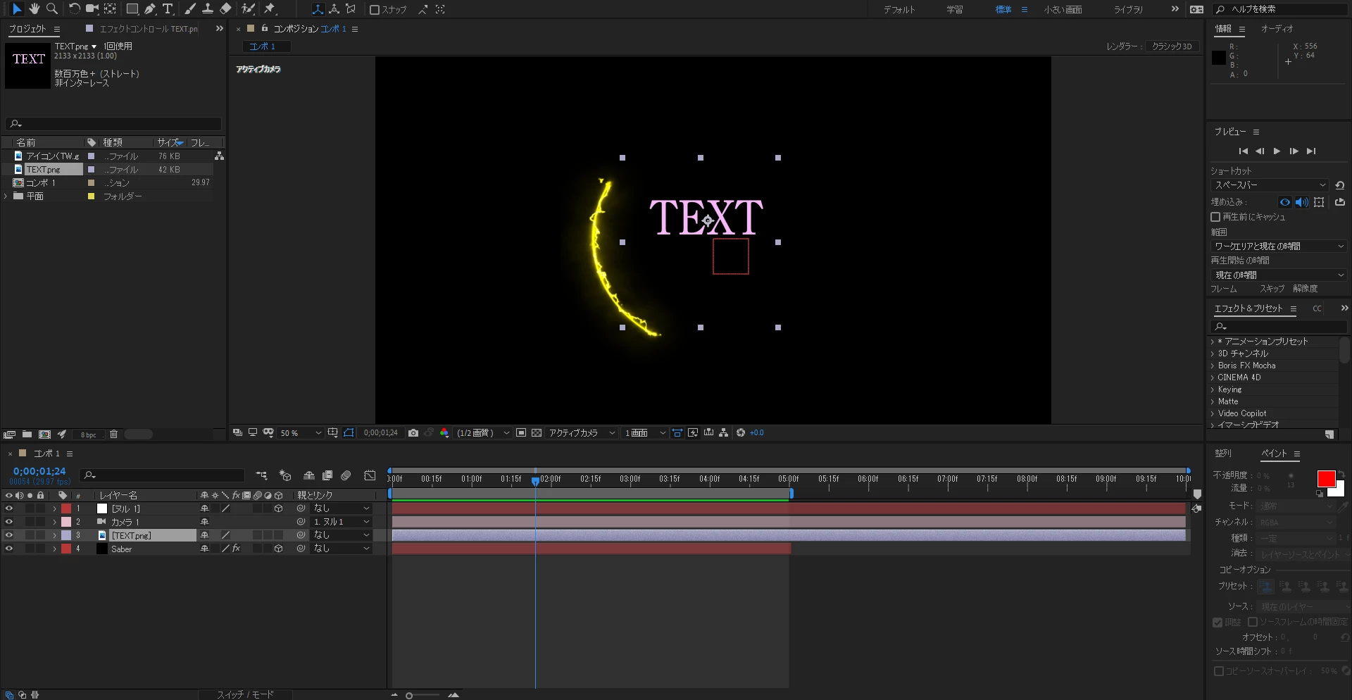Open the show channel RGB icon
Image resolution: width=1352 pixels, height=700 pixels.
point(444,433)
